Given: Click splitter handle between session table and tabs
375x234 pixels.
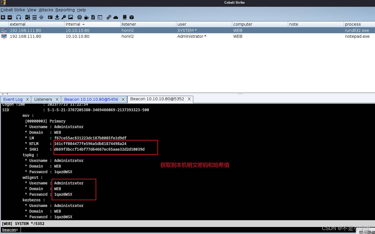Looking at the screenshot, I should click(x=240, y=94).
